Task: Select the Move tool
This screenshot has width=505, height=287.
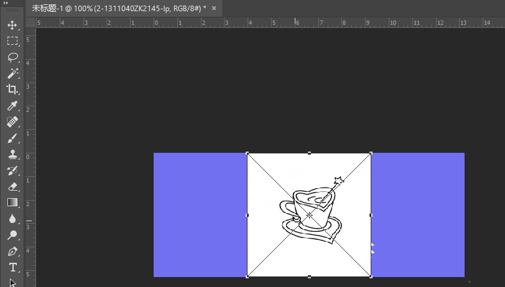Action: pos(12,25)
